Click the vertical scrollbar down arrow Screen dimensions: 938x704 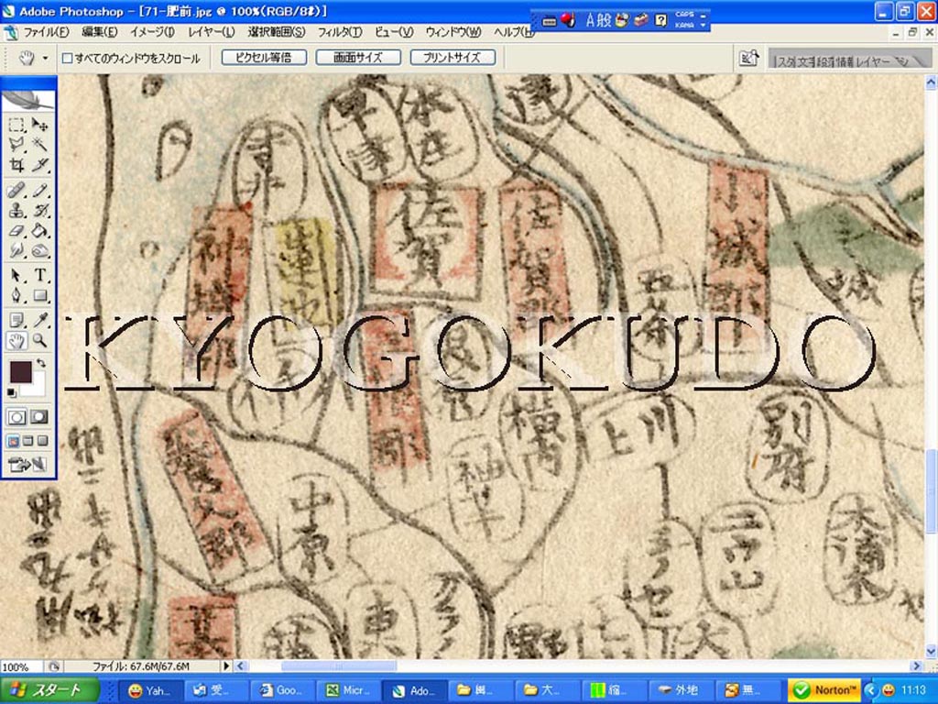(932, 652)
